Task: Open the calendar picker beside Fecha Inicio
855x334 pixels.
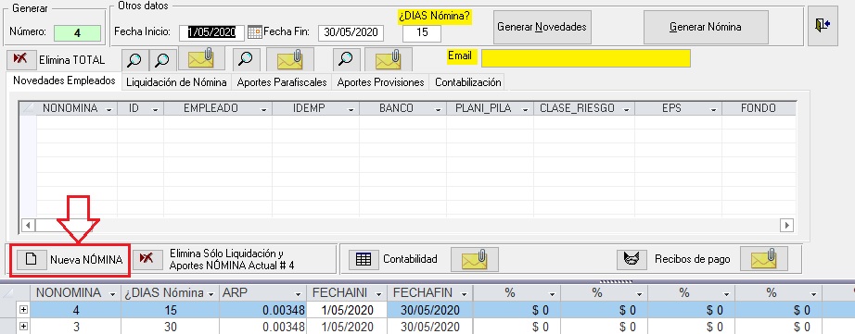Action: click(x=255, y=32)
